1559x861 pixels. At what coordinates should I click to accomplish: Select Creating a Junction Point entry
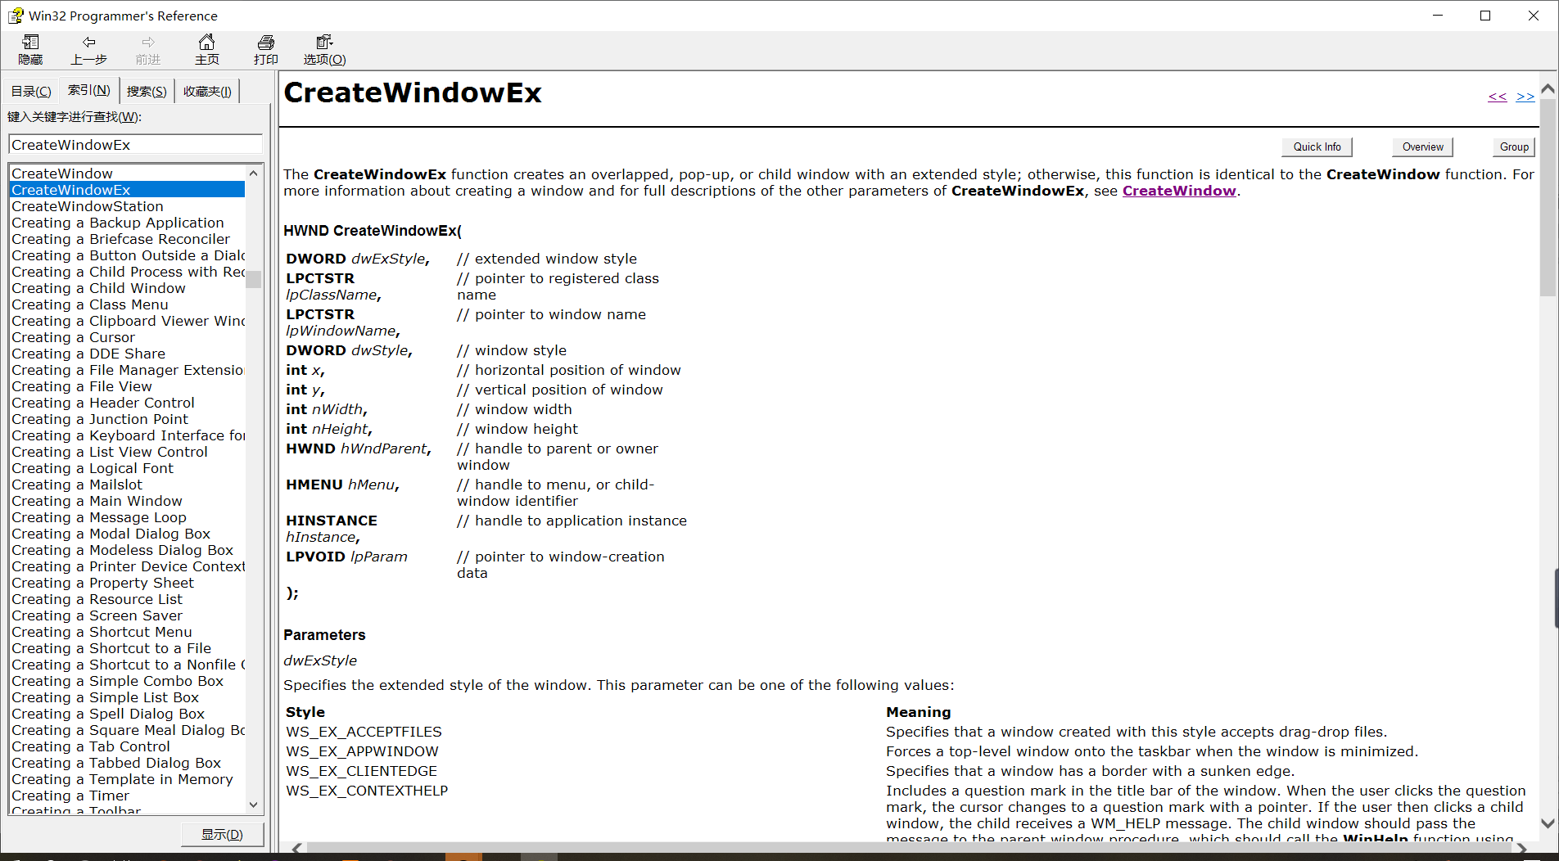[x=100, y=419]
